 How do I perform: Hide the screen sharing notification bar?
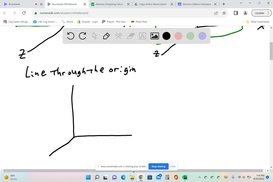[173, 166]
